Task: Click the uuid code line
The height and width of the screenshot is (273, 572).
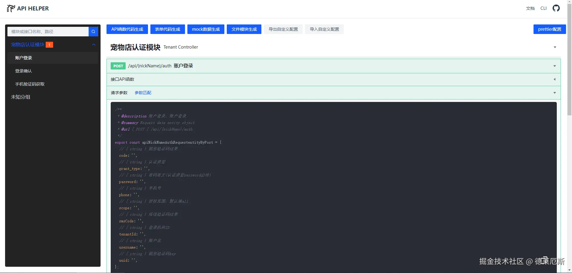Action: (x=128, y=260)
